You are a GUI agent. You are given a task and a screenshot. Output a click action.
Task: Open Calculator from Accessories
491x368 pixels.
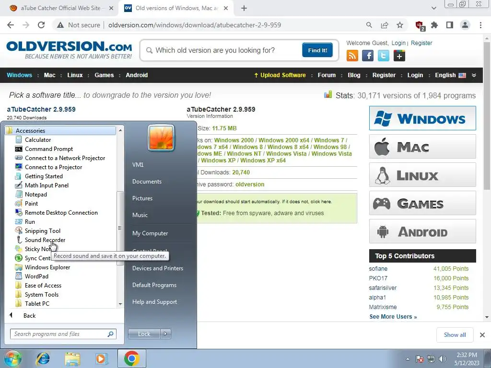pyautogui.click(x=37, y=140)
